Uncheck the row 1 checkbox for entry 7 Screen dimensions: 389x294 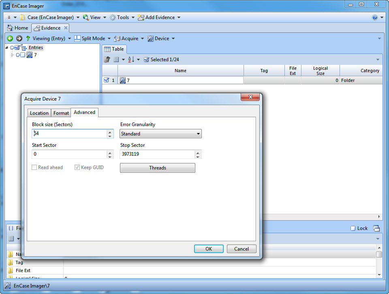point(106,80)
